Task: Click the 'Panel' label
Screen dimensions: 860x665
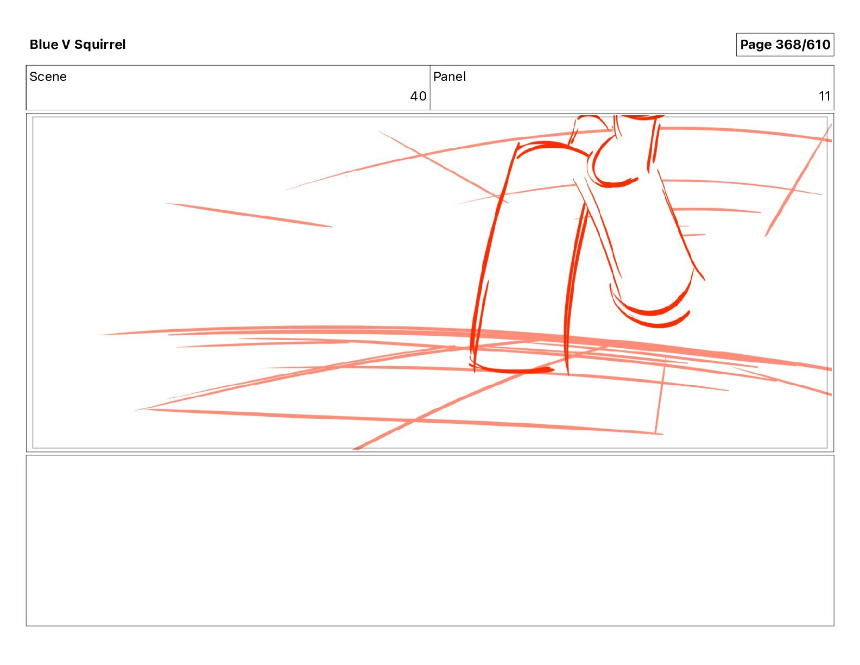Action: 450,77
